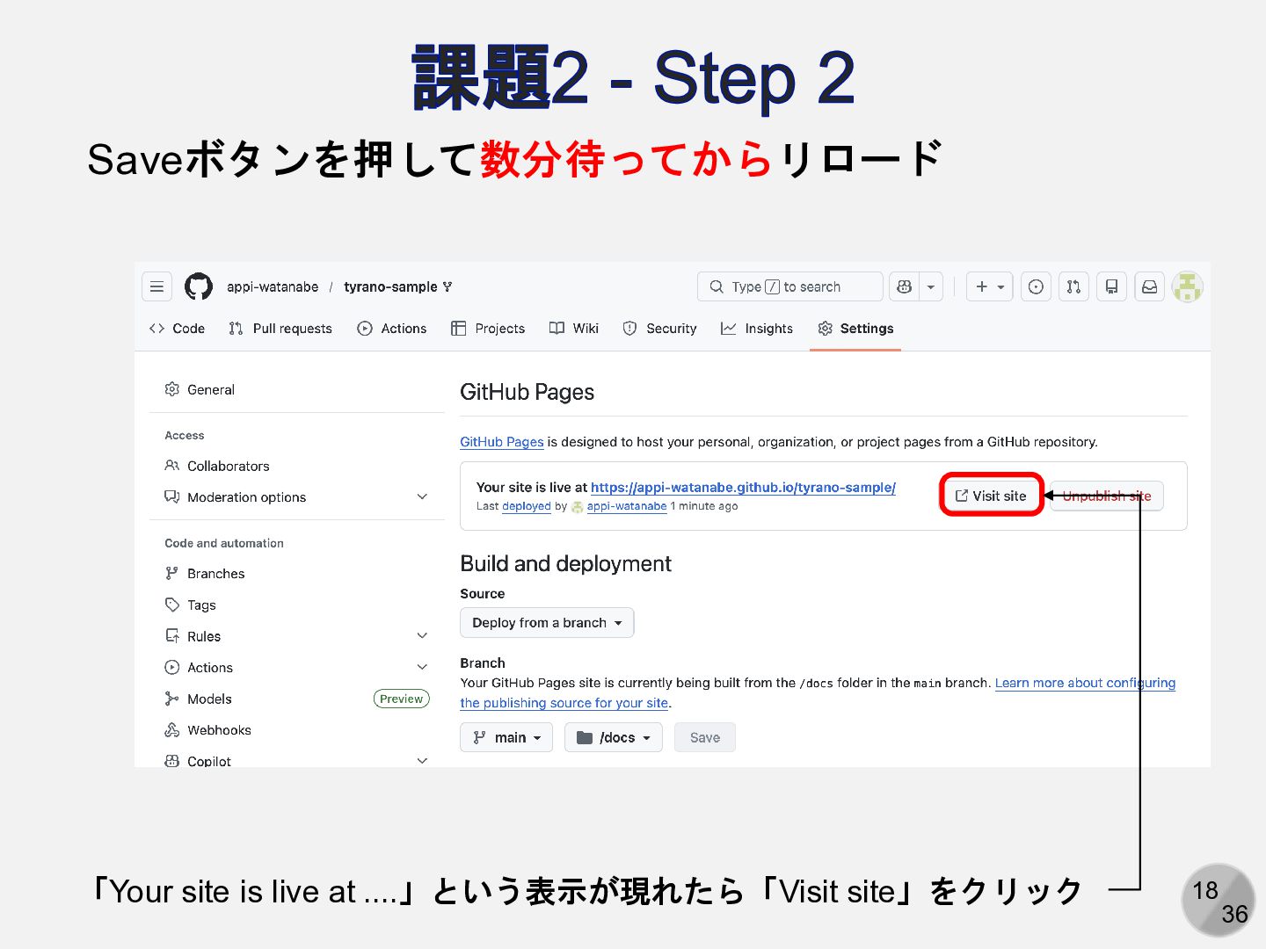Open the tyrano-sample repository link
Screen dimensions: 1266x949
click(390, 287)
